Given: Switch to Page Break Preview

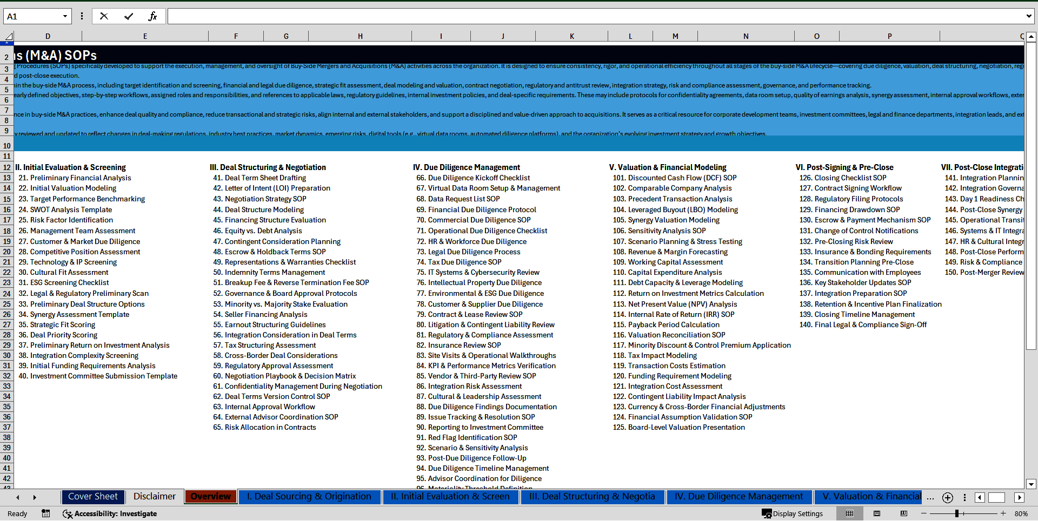Looking at the screenshot, I should (903, 513).
